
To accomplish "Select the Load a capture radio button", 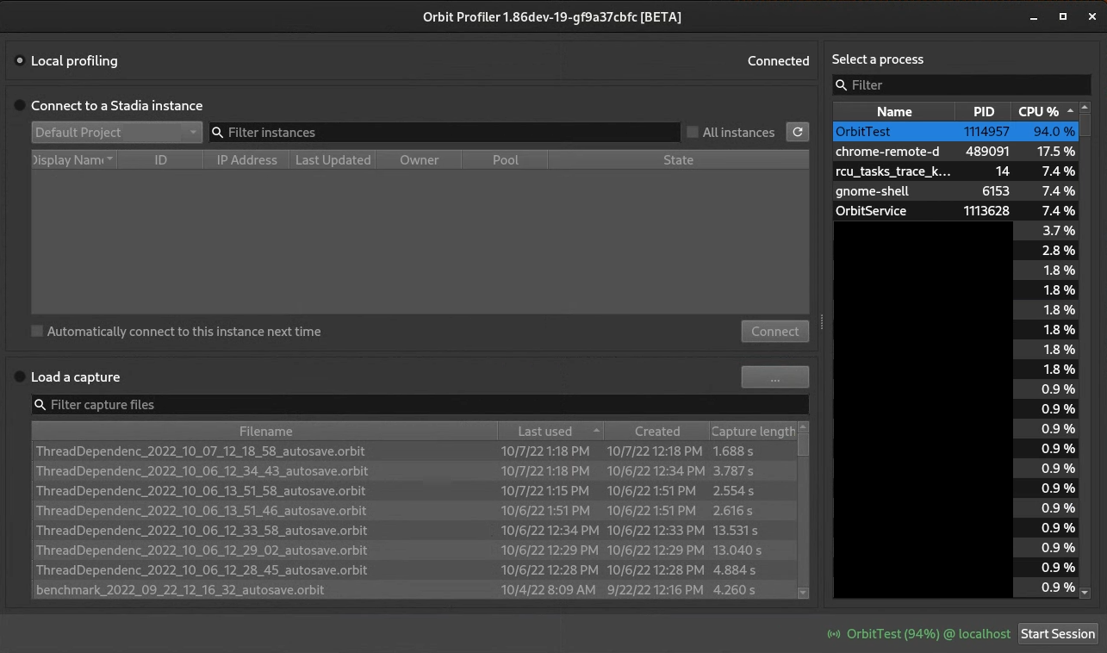I will (x=20, y=377).
